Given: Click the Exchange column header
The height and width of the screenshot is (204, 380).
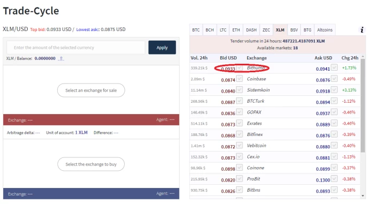Looking at the screenshot, I should 257,58.
